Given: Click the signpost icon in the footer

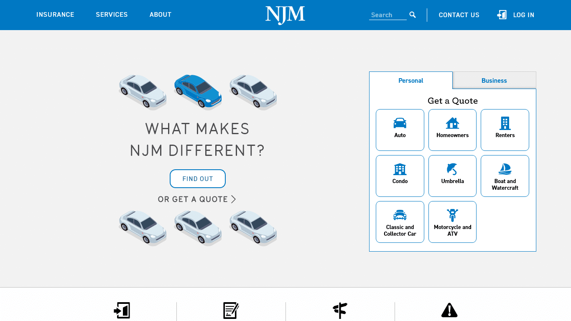Looking at the screenshot, I should 340,311.
